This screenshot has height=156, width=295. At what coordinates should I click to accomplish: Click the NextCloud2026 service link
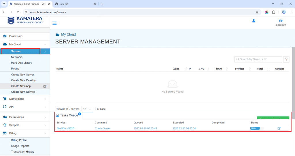65,128
